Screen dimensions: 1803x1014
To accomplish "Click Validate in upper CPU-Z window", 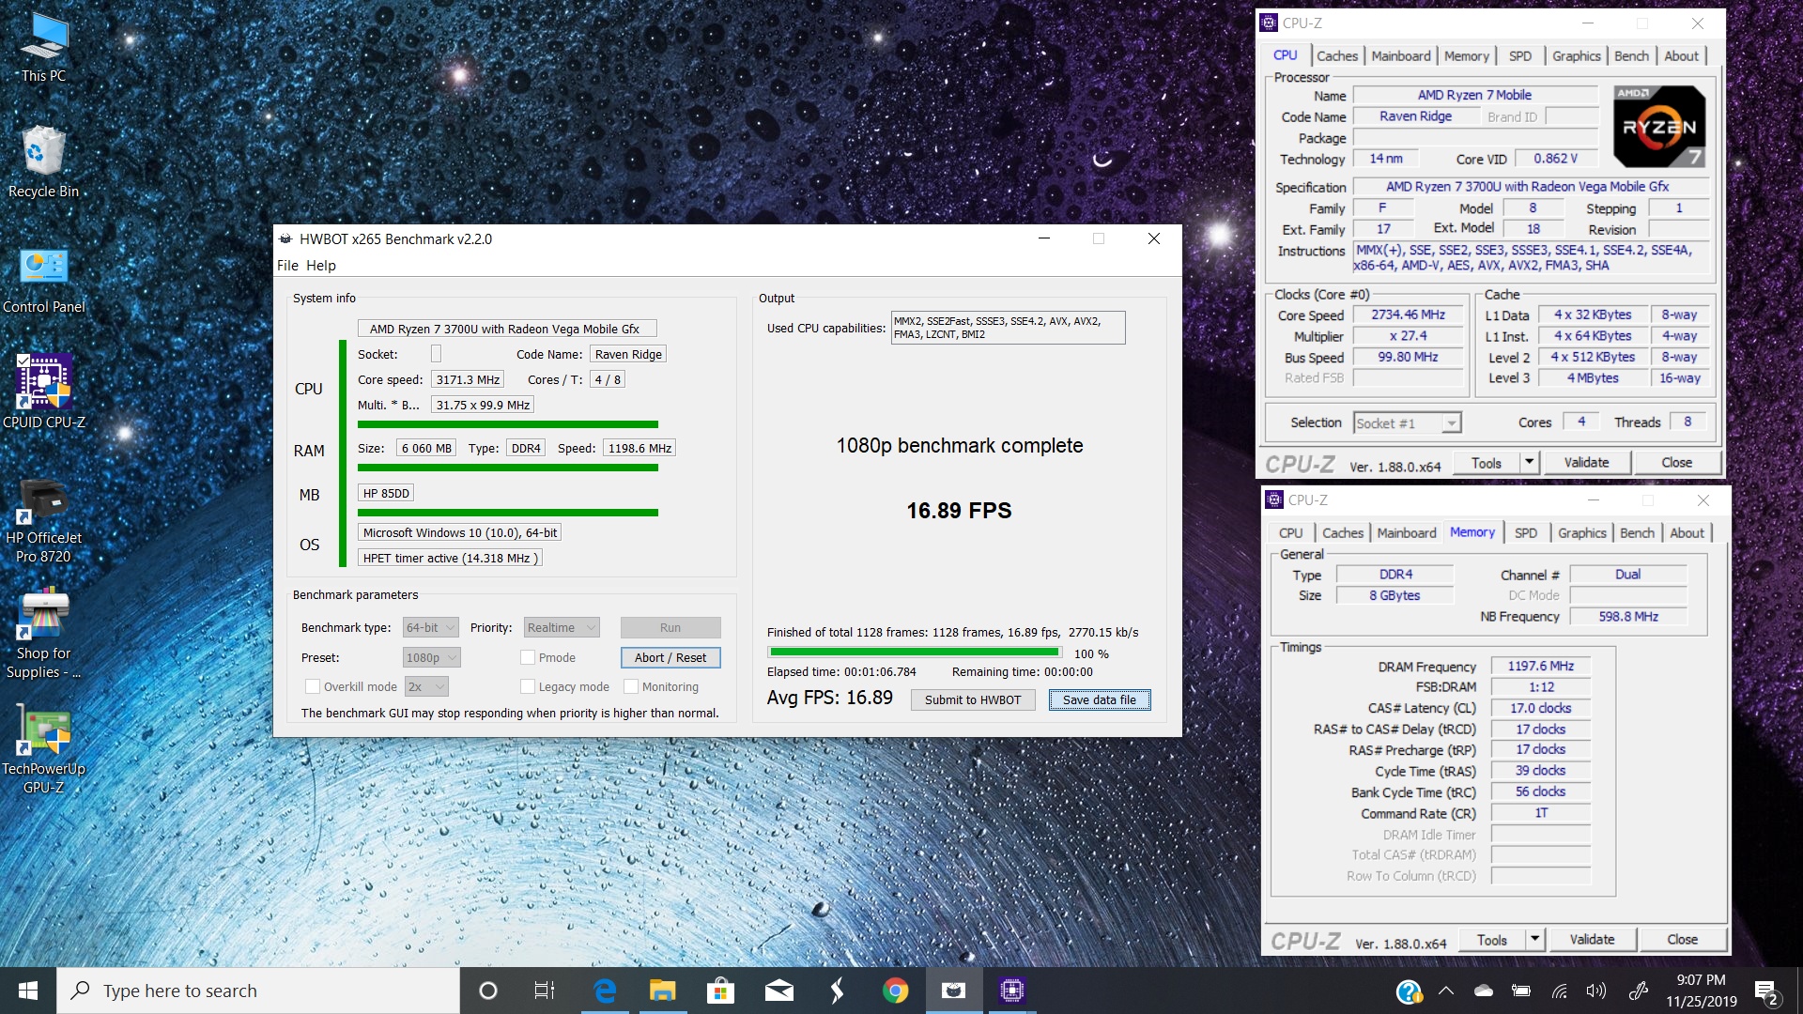I will tap(1586, 462).
